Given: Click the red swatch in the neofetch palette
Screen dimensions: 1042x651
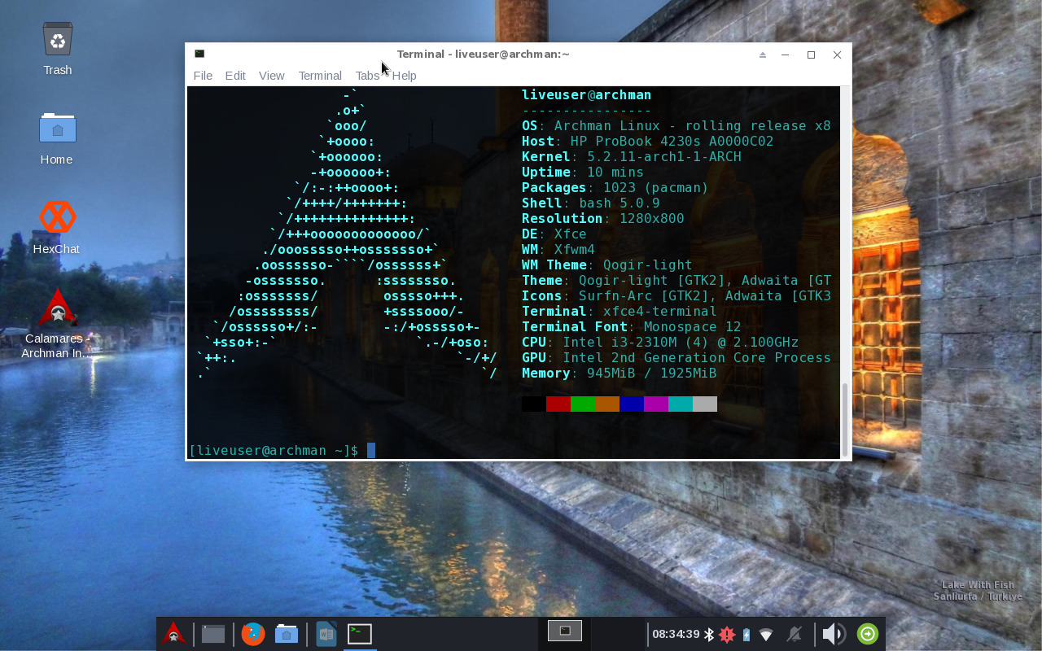Looking at the screenshot, I should pyautogui.click(x=558, y=404).
